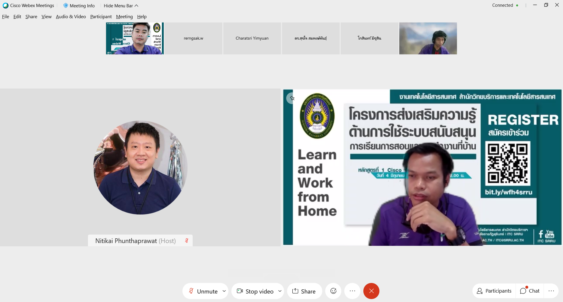Select Charatsri Yimyuan participant tile
Image resolution: width=563 pixels, height=302 pixels.
[x=252, y=38]
